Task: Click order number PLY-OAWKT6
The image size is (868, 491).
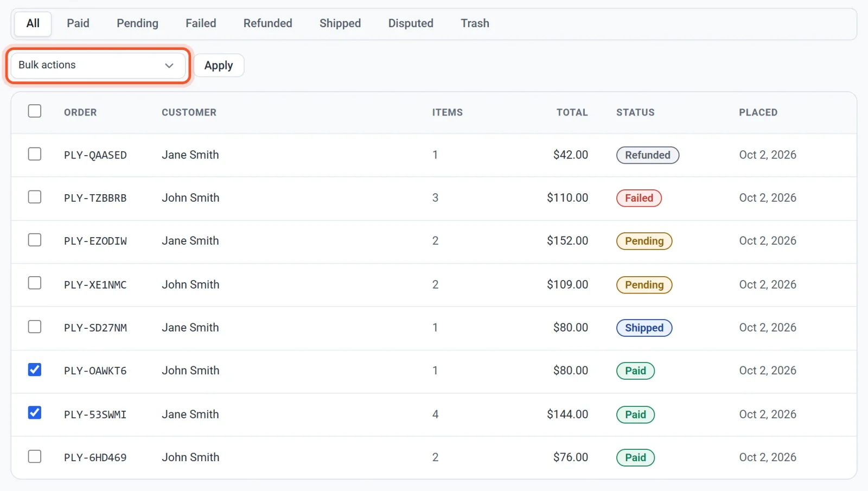Action: coord(95,371)
